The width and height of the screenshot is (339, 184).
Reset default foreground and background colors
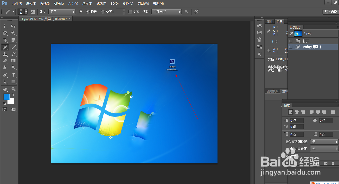point(4,103)
